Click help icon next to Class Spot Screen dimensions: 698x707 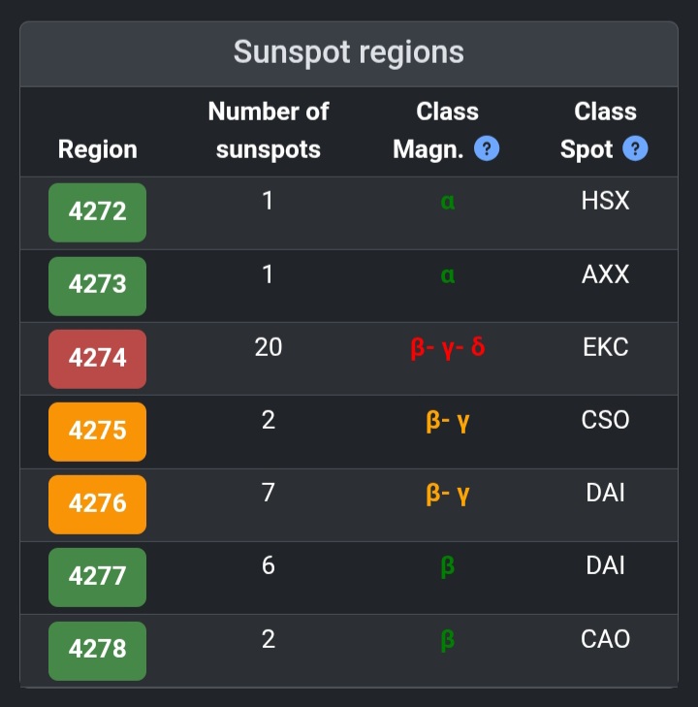pyautogui.click(x=635, y=149)
